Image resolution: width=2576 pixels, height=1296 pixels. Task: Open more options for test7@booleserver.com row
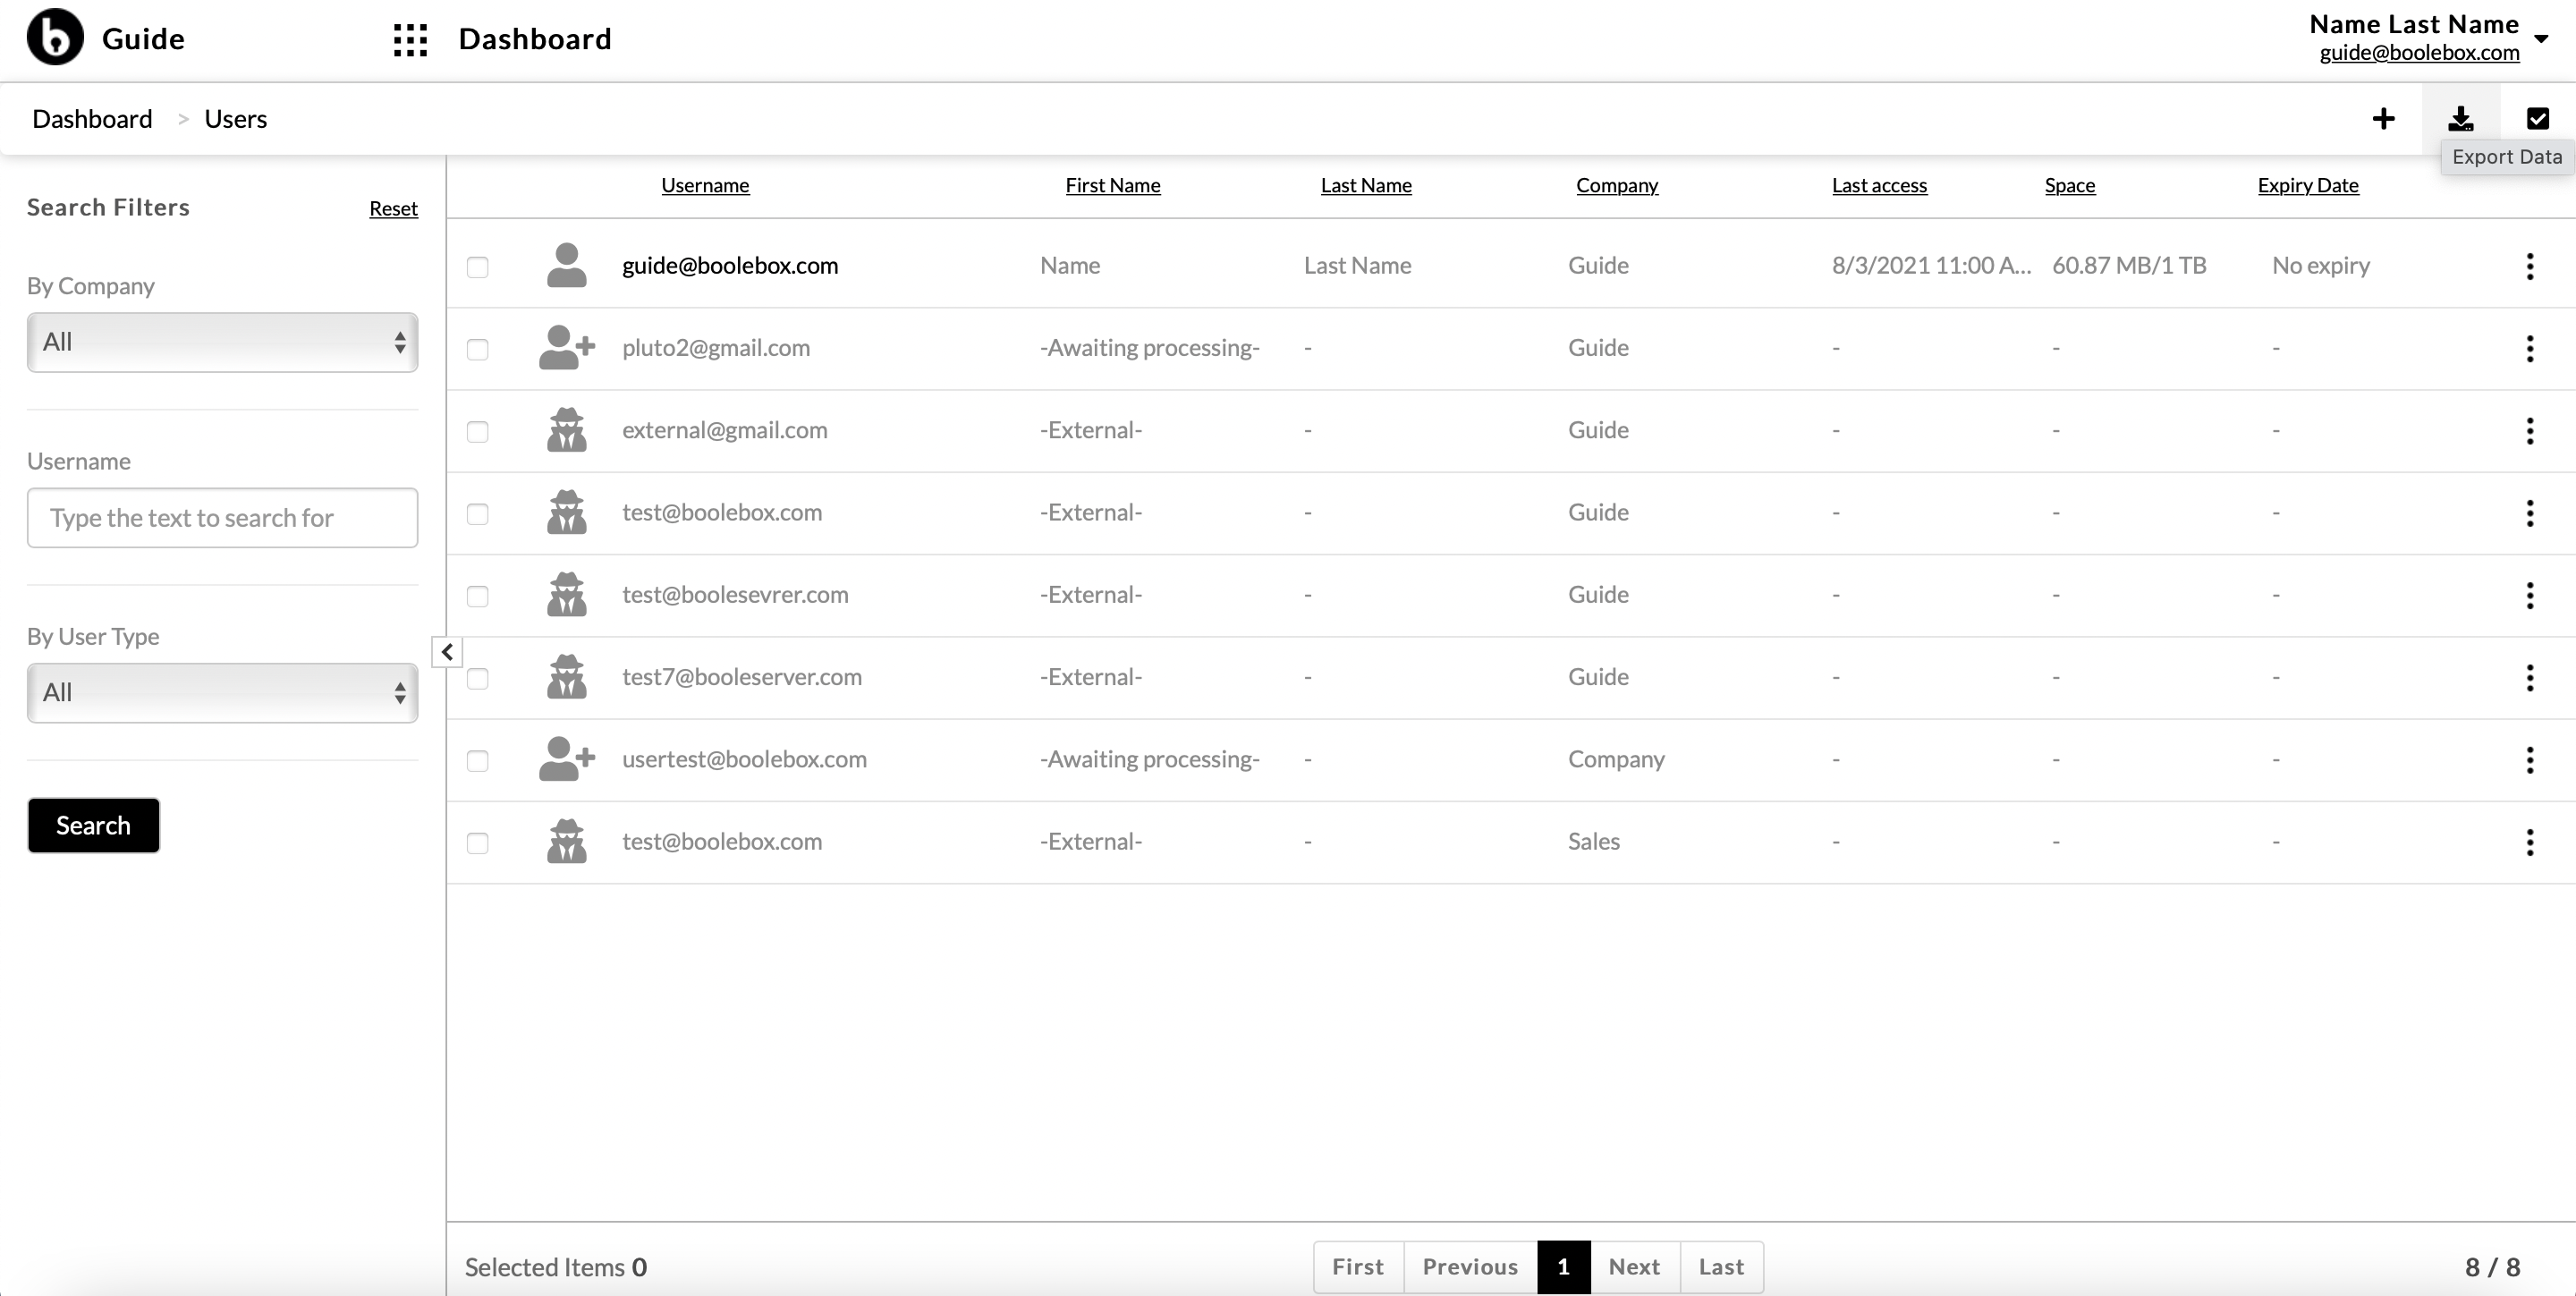pyautogui.click(x=2530, y=677)
